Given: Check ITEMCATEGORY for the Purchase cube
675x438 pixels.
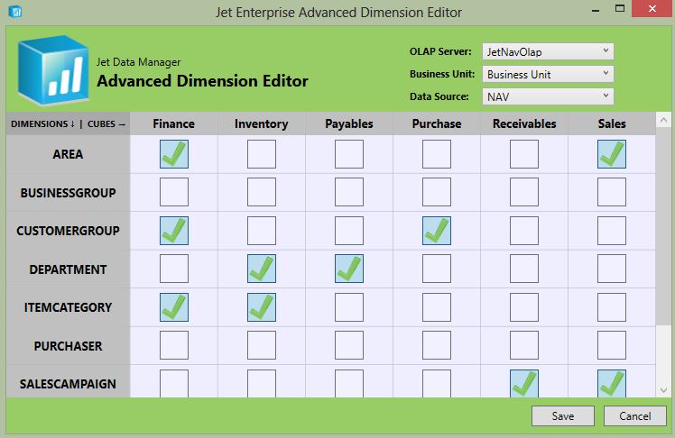Looking at the screenshot, I should (x=437, y=307).
